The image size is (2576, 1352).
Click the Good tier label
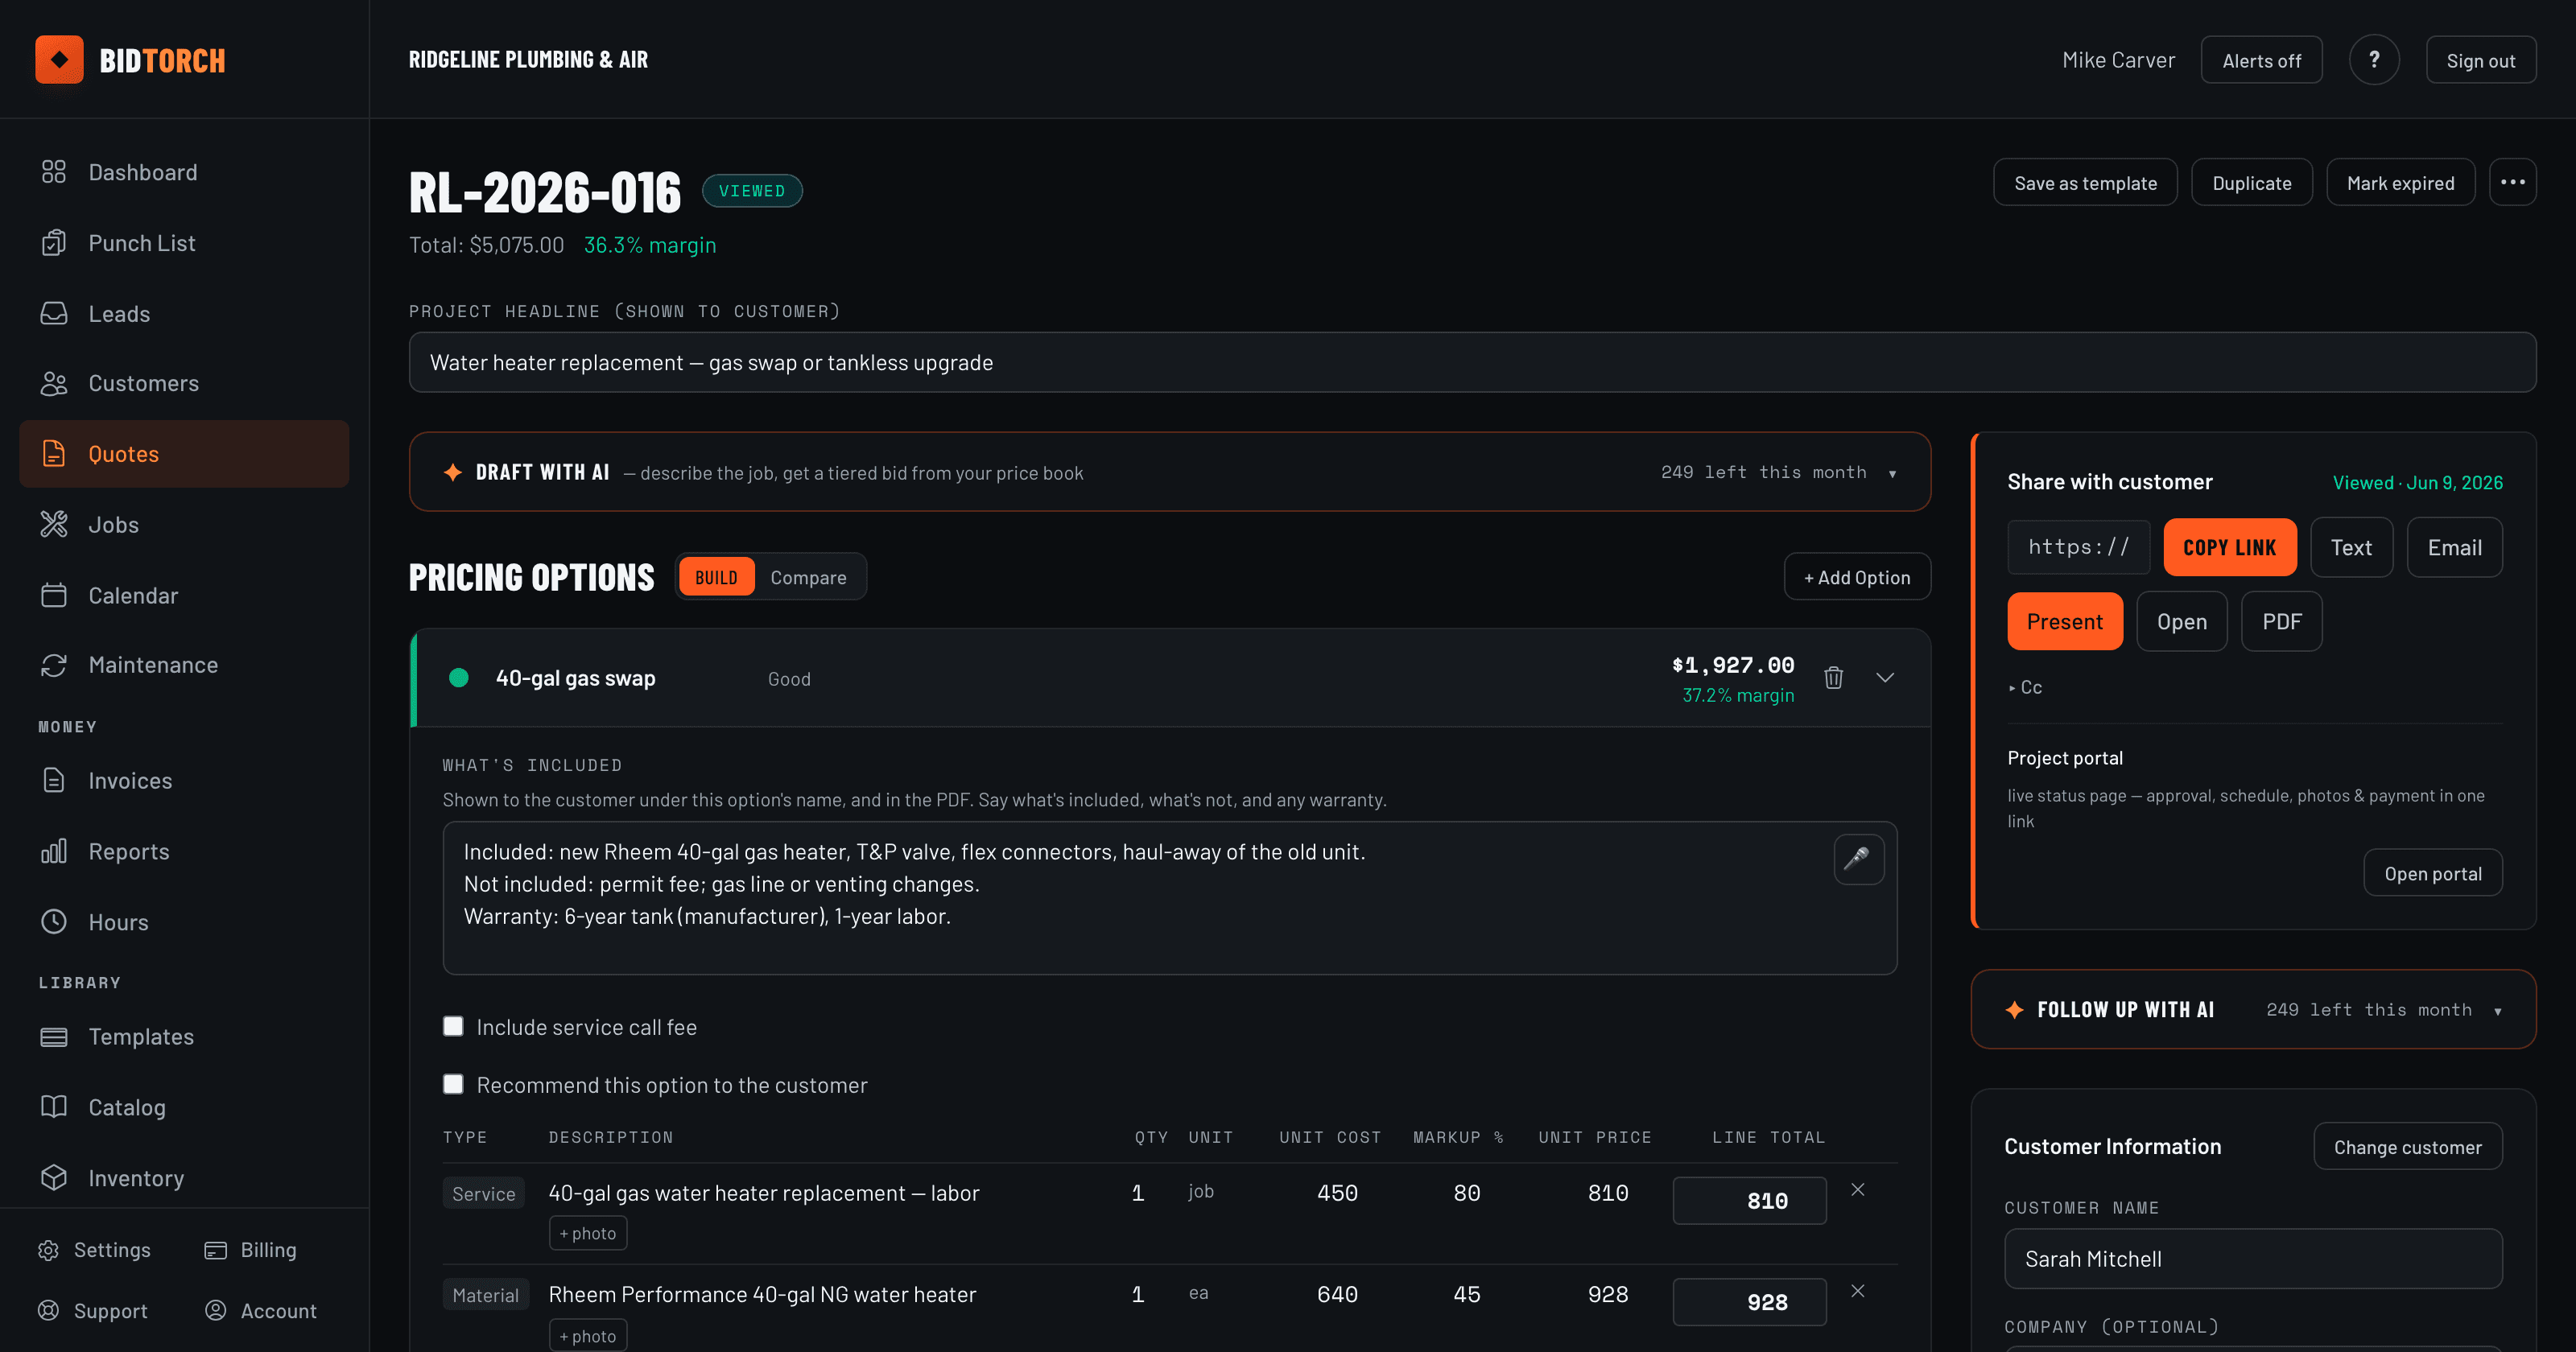pos(789,679)
